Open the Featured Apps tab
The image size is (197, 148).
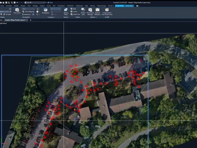tap(102, 6)
